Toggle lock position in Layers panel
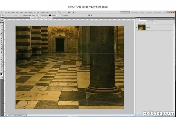This screenshot has width=176, height=117. tap(143, 23)
